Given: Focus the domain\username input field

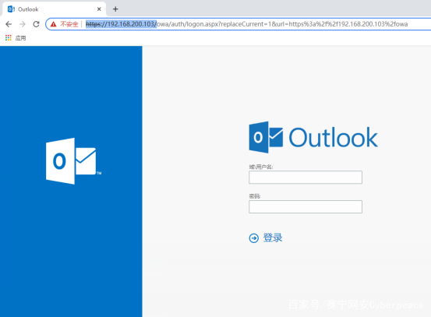Looking at the screenshot, I should pyautogui.click(x=306, y=177).
